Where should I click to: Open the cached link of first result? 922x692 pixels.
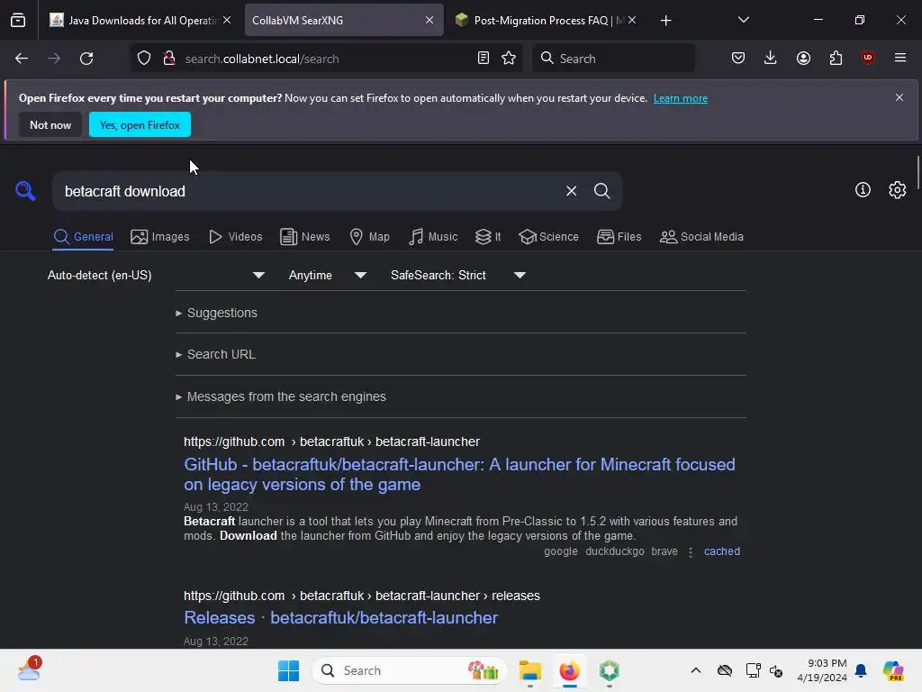click(721, 551)
